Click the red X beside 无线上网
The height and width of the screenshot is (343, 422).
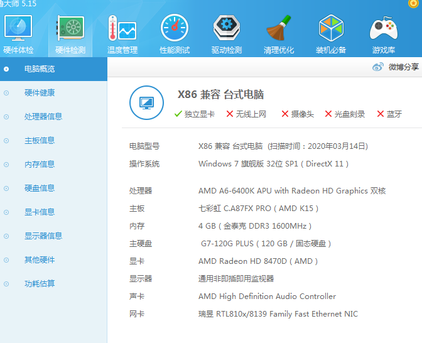coord(230,114)
